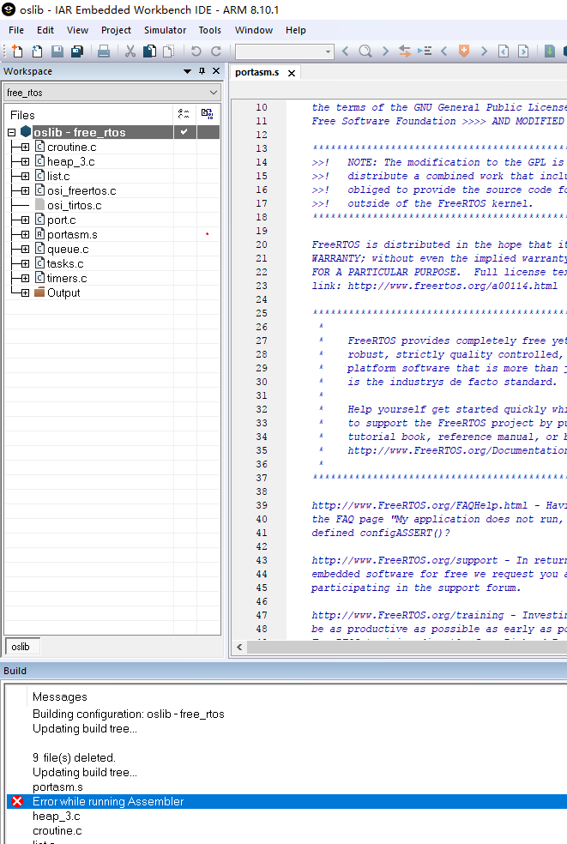
Task: Expand timers.c tree node
Action: coord(26,278)
